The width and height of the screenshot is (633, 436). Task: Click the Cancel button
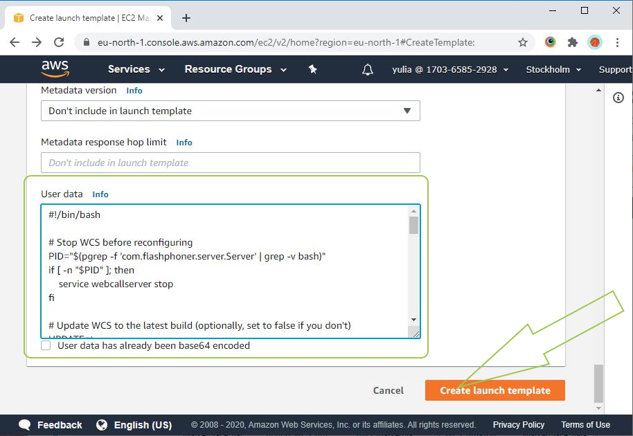(x=388, y=390)
